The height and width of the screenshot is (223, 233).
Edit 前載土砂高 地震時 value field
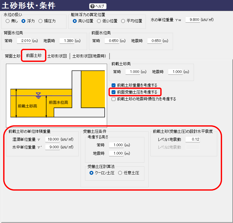pos(175,72)
